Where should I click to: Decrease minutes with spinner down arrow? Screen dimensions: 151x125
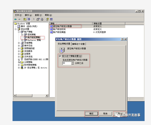(72, 64)
